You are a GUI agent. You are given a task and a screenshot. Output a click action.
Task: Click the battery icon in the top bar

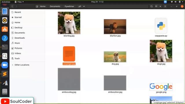pyautogui.click(x=180, y=2)
